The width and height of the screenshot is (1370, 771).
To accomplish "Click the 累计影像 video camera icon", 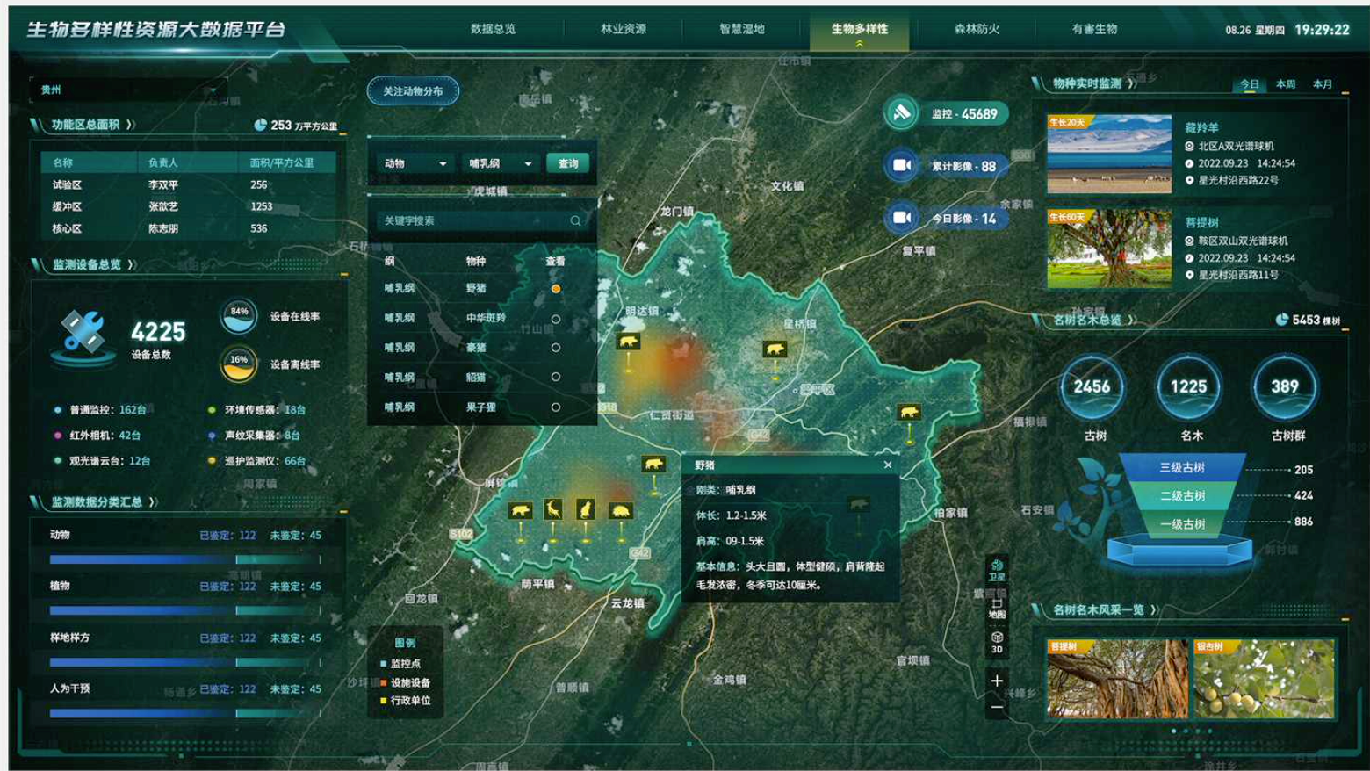I will pos(901,165).
